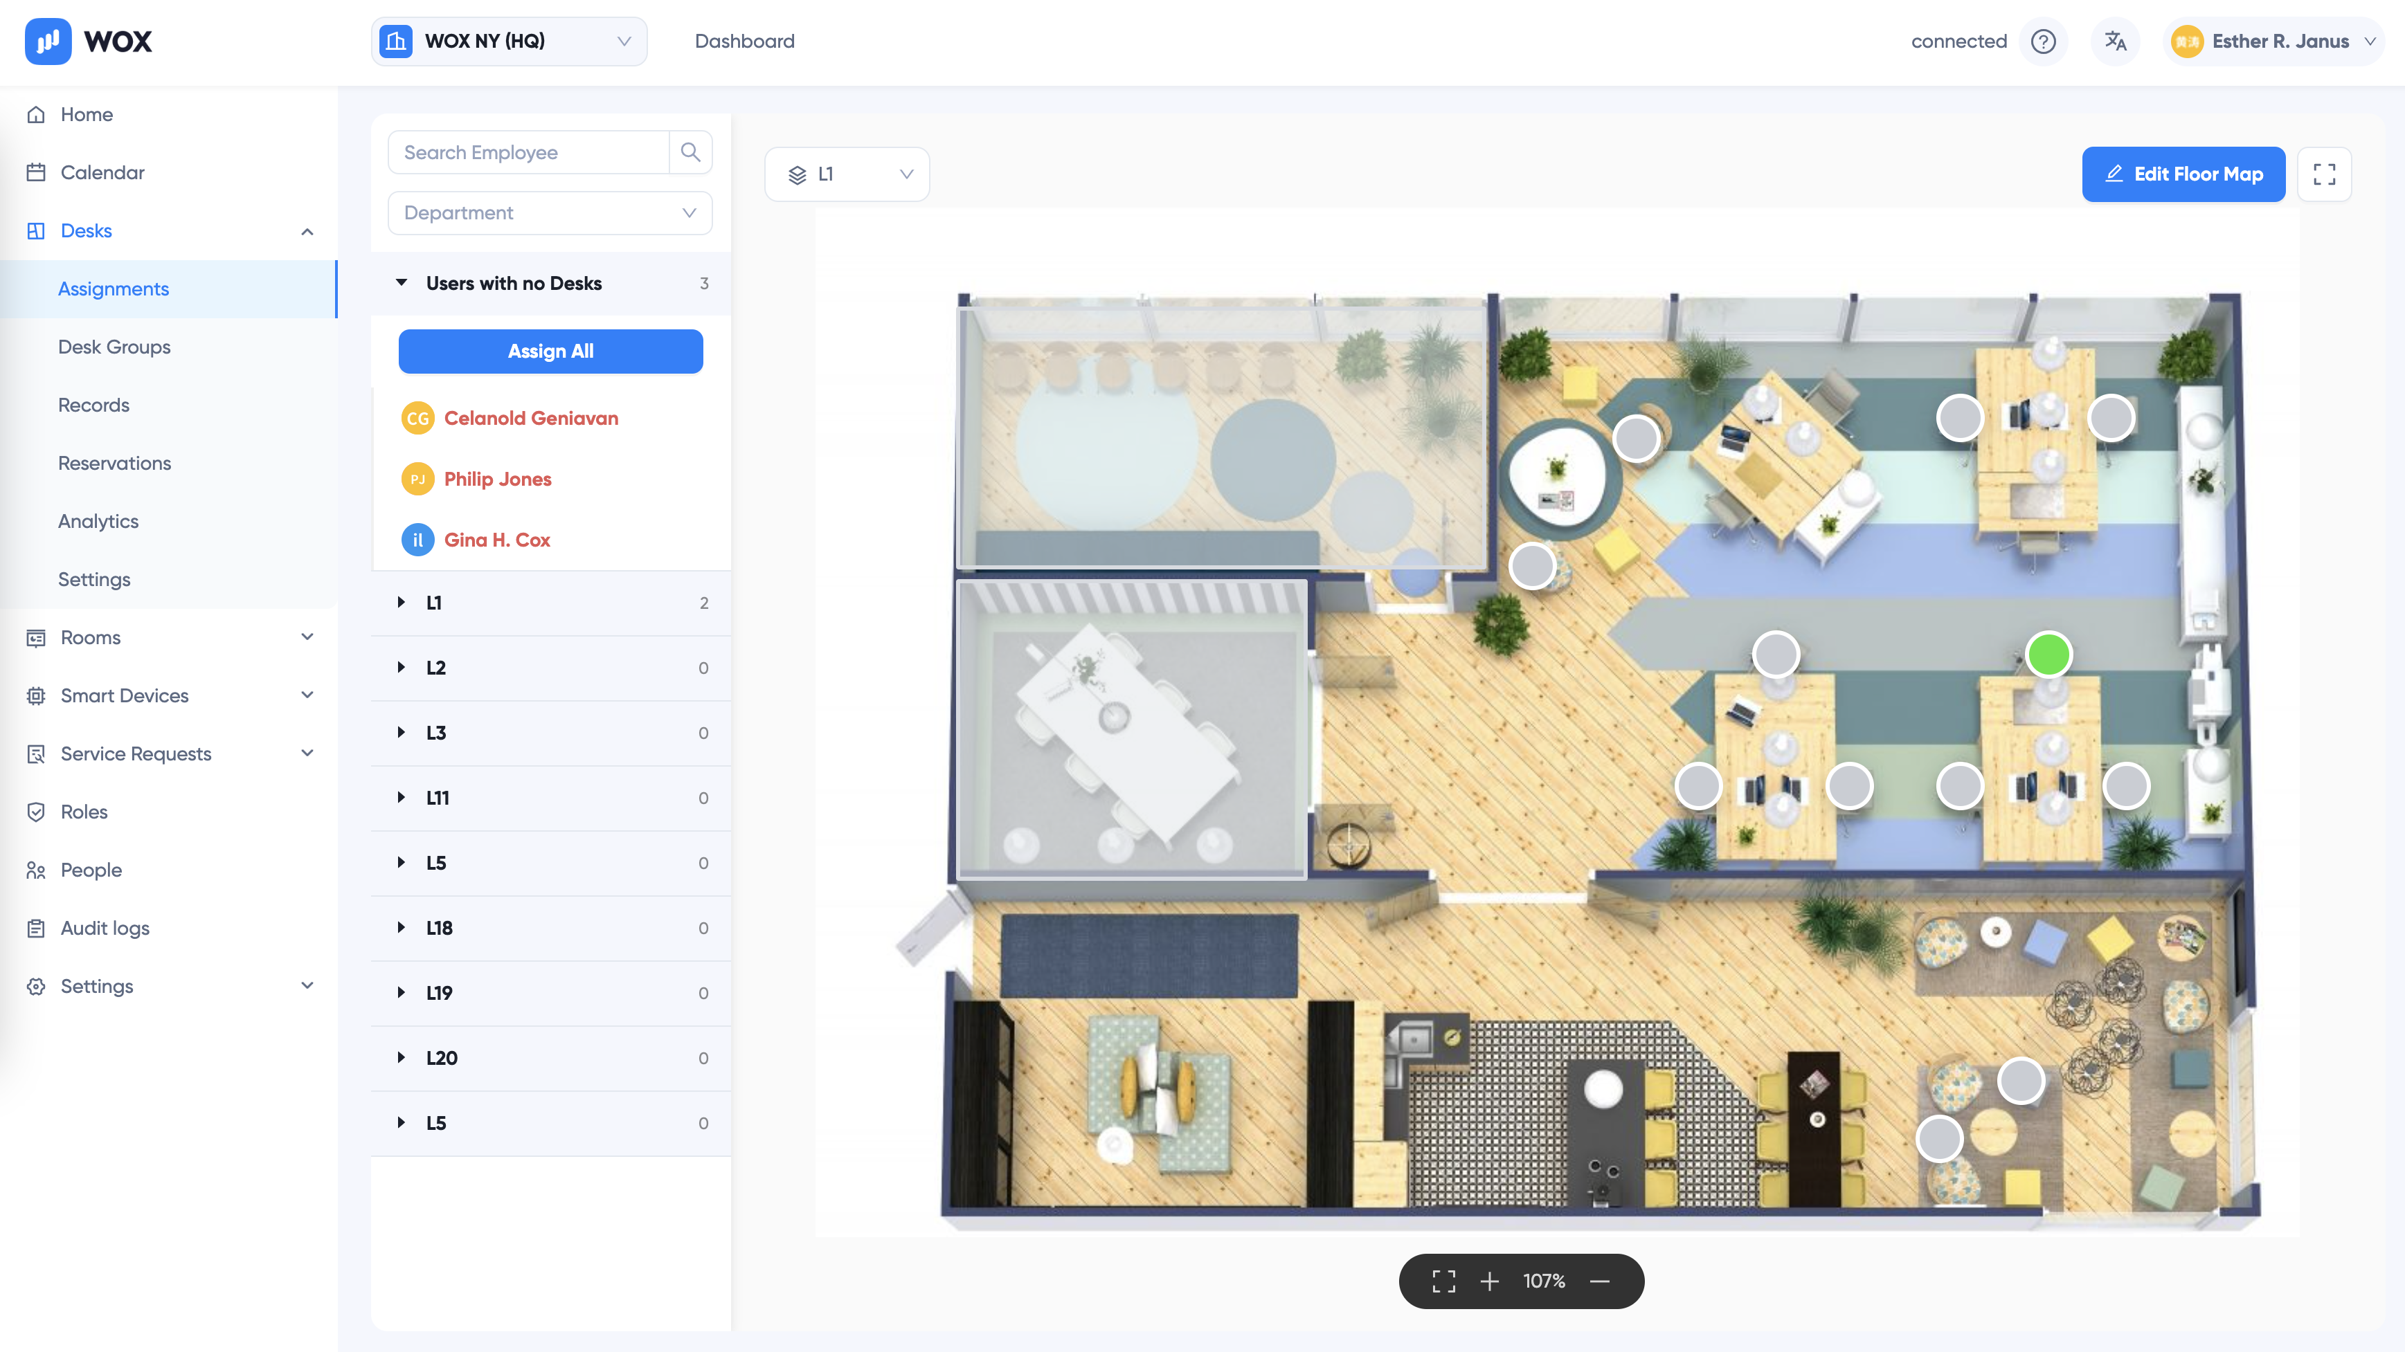The image size is (2405, 1352).
Task: Click Philip Jones PJ avatar
Action: click(417, 479)
